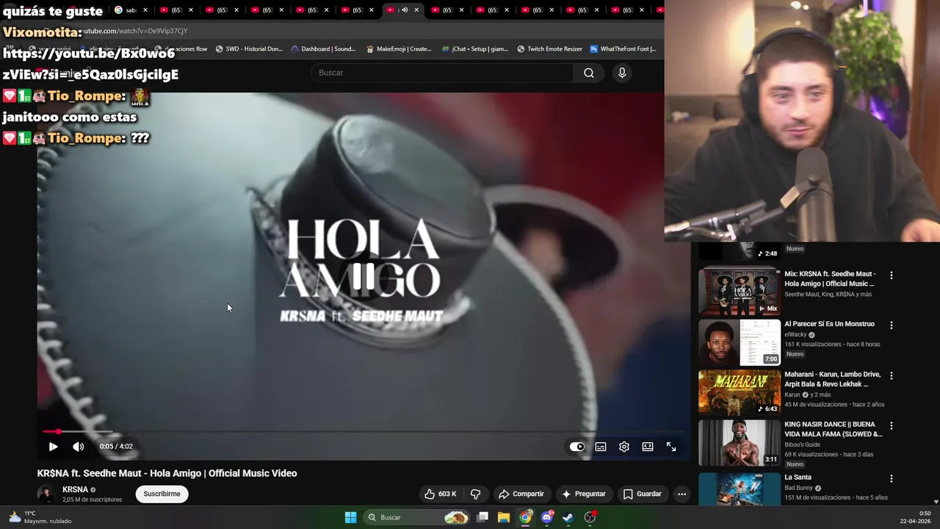Open the 'MakeEmoji | Create...' bookmark
The height and width of the screenshot is (529, 940).
399,49
